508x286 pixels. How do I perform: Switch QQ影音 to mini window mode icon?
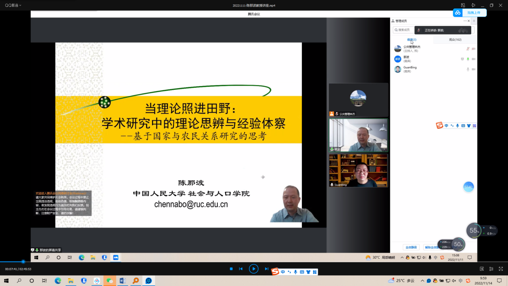click(463, 5)
